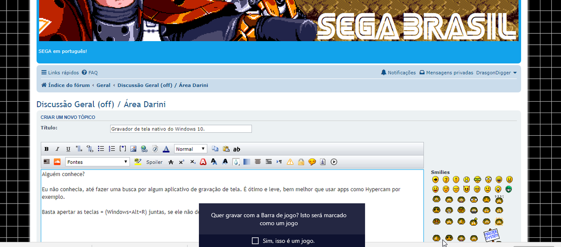
Task: Click the 'ab' plain text icon
Action: click(237, 149)
